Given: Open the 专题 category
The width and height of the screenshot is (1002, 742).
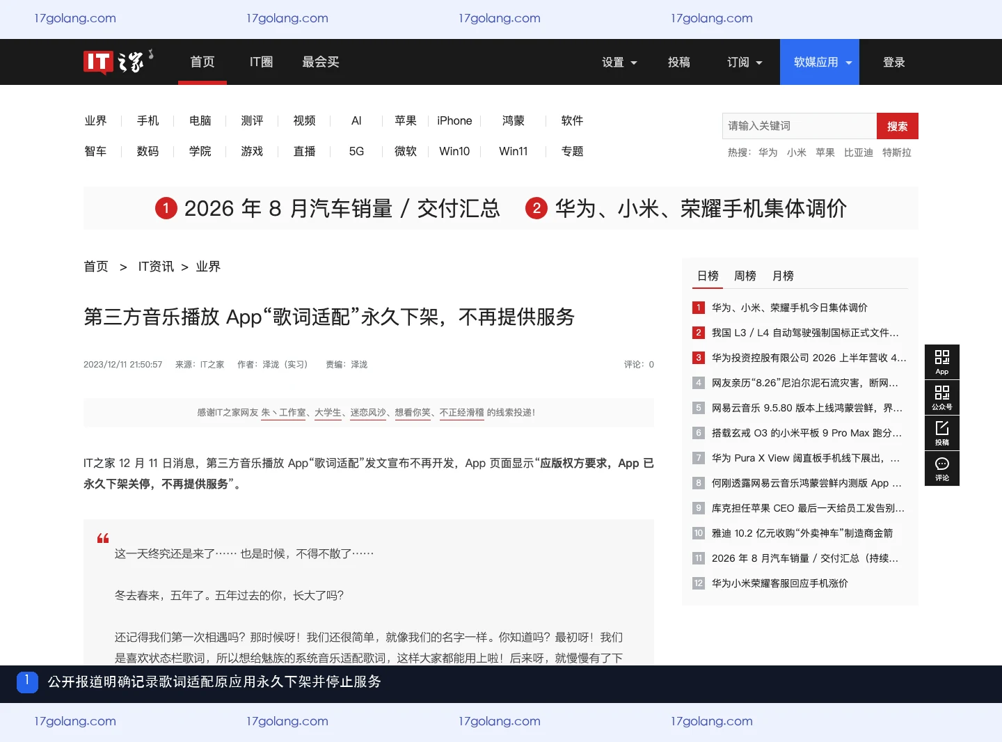Looking at the screenshot, I should pyautogui.click(x=572, y=151).
